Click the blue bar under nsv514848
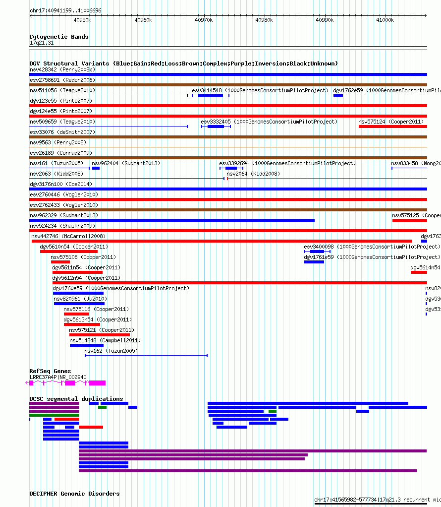Screen dimensions: 441x507 [87, 345]
